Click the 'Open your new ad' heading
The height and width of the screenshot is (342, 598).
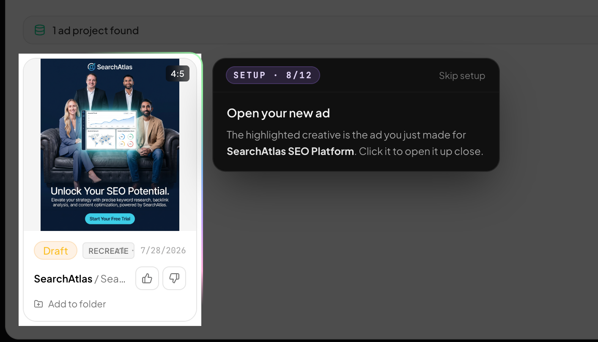click(x=278, y=113)
